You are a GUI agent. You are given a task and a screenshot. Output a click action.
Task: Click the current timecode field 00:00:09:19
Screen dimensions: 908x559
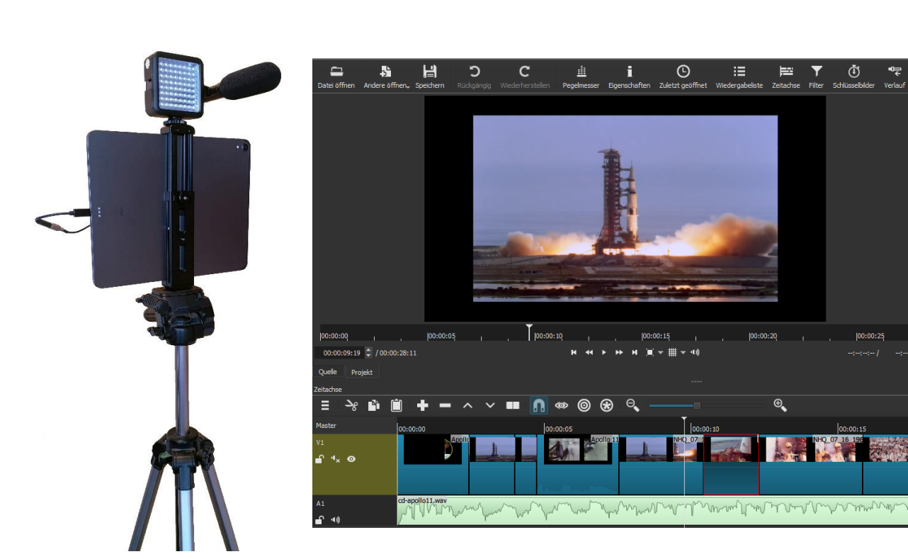341,353
